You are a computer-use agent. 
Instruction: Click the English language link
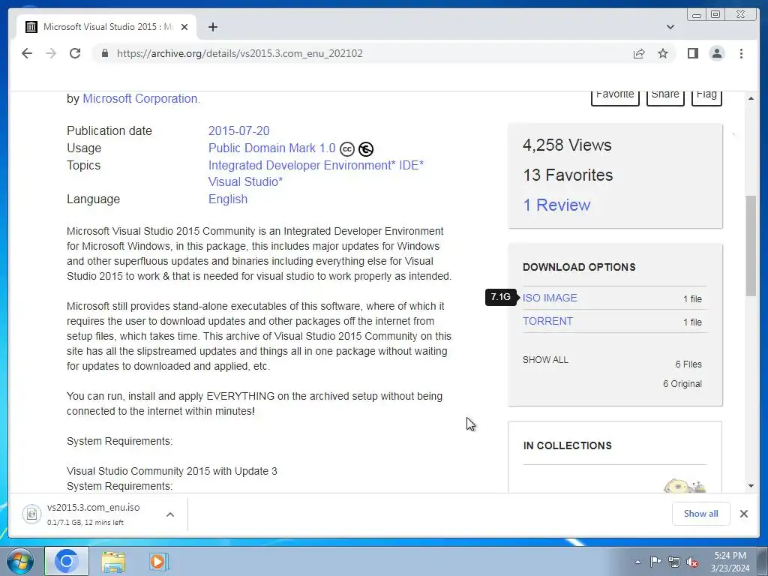pos(228,199)
